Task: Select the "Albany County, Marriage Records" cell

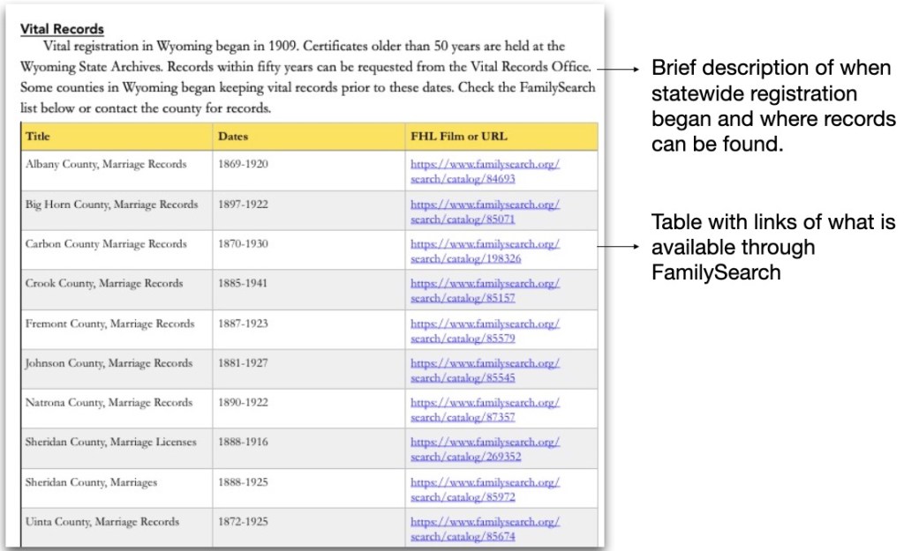Action: 106,164
